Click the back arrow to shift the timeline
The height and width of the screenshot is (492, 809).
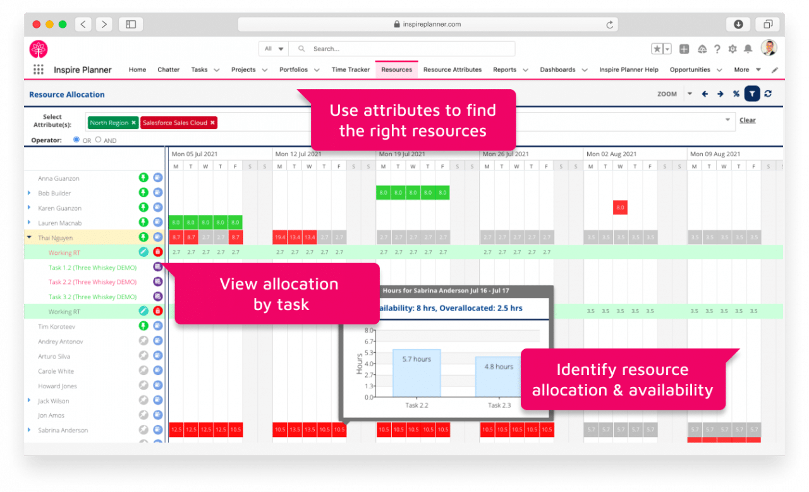pos(705,94)
